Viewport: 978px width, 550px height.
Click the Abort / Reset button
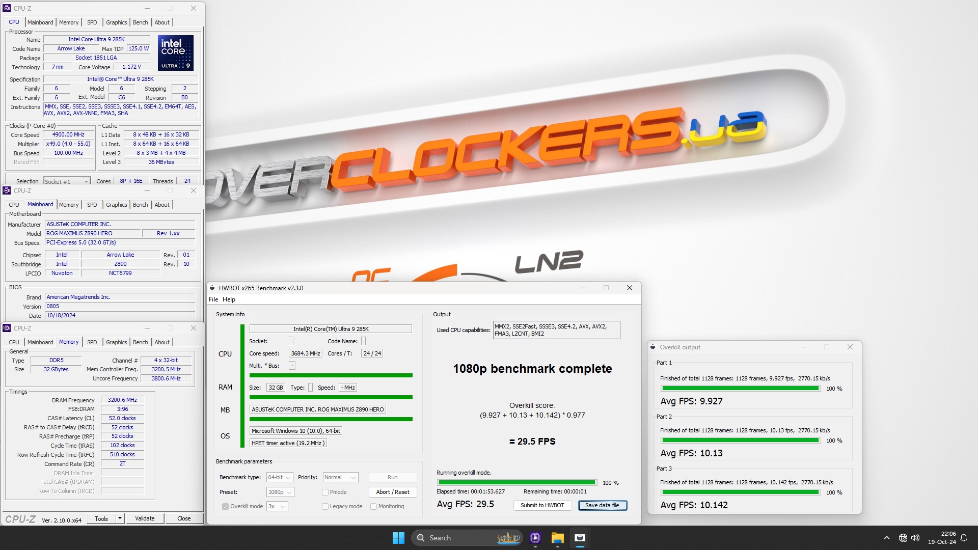click(x=392, y=492)
